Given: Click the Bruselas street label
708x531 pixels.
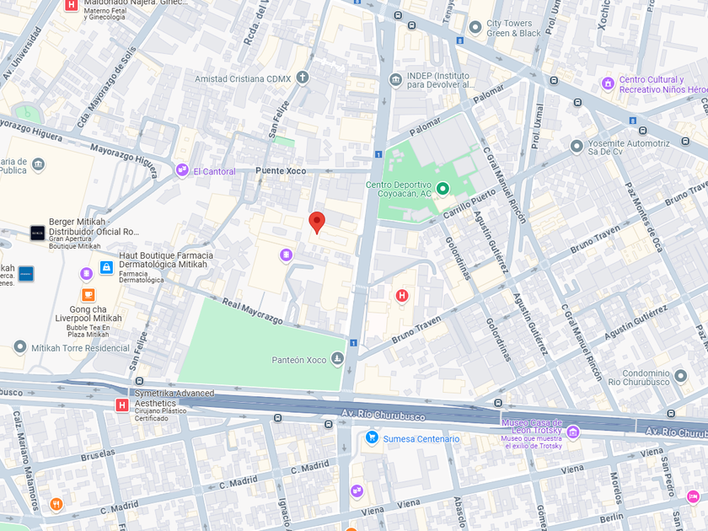Looking at the screenshot, I should pyautogui.click(x=98, y=454).
